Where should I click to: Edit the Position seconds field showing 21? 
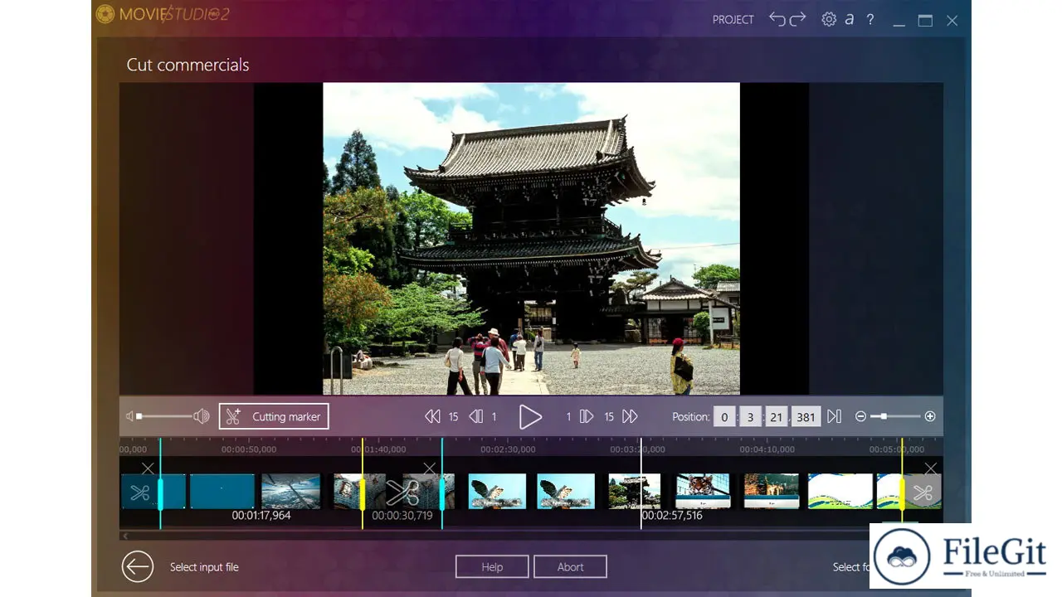[776, 417]
